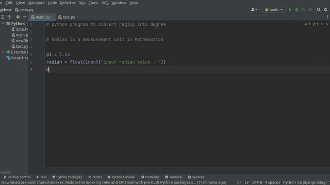Run the main configuration with green play icon
This screenshot has width=330, height=185.
290,10
